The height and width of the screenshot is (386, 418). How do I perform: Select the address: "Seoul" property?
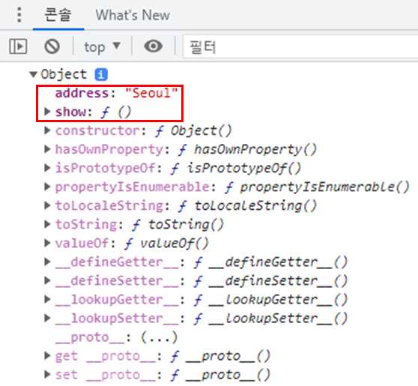tap(117, 94)
